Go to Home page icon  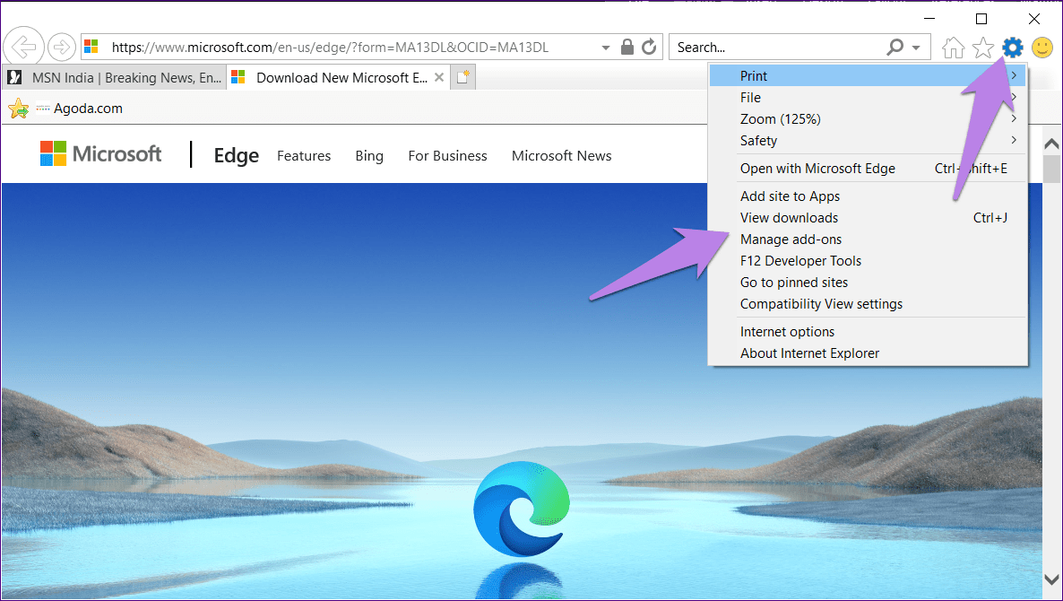click(x=955, y=48)
